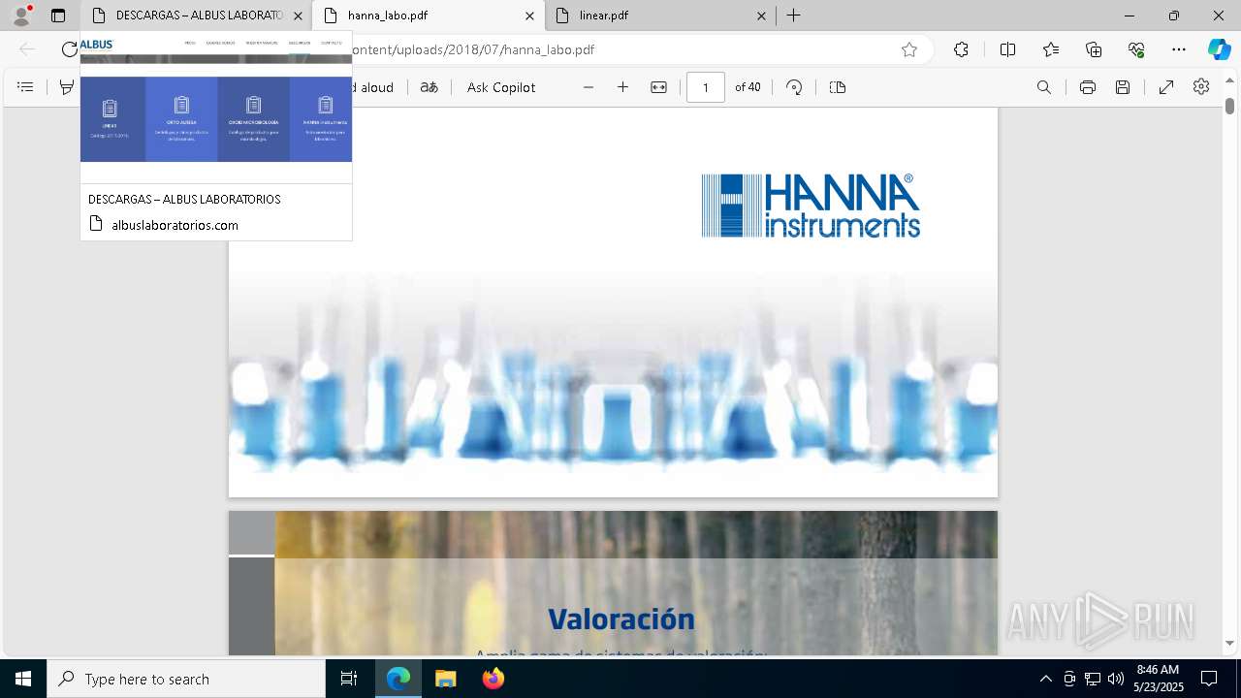Search within the PDF
Image resolution: width=1241 pixels, height=698 pixels.
[1044, 87]
